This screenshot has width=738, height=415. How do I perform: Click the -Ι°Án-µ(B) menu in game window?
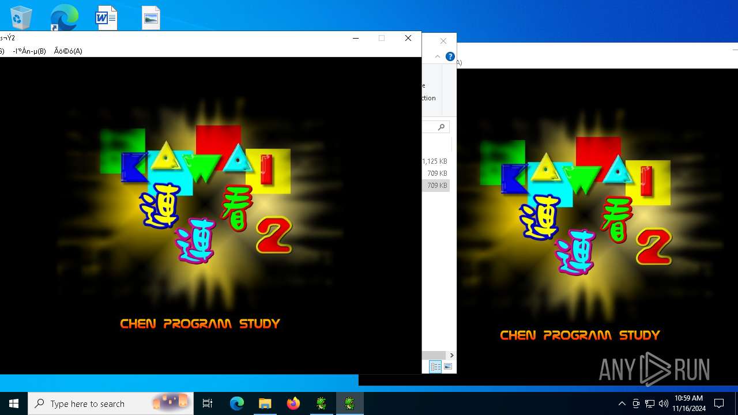29,51
